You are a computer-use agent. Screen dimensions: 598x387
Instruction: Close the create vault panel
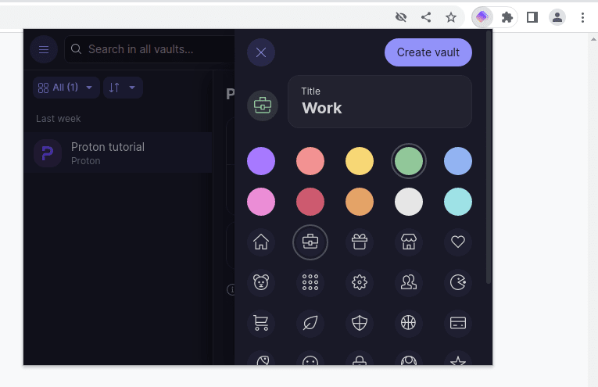[x=261, y=52]
